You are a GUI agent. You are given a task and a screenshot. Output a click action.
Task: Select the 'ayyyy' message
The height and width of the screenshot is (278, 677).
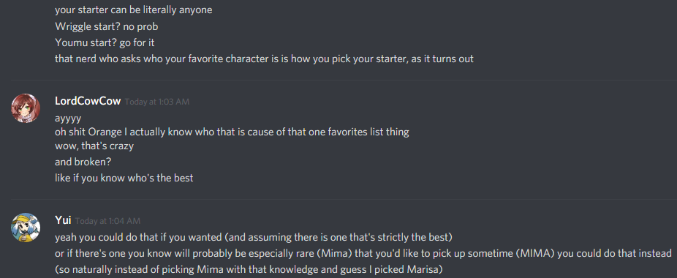tap(68, 118)
